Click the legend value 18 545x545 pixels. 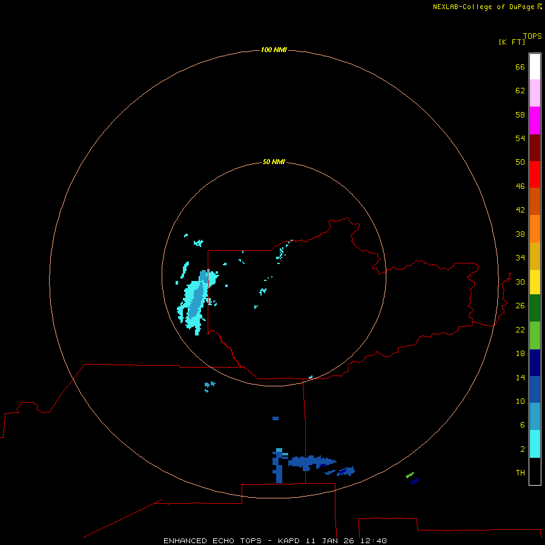click(520, 354)
